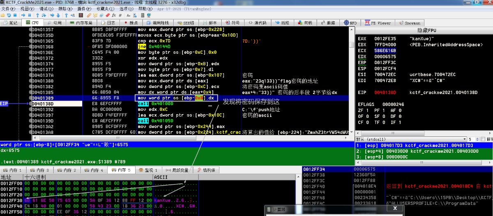Click the Open file folder icon
This screenshot has width=493, height=216.
tap(2, 15)
